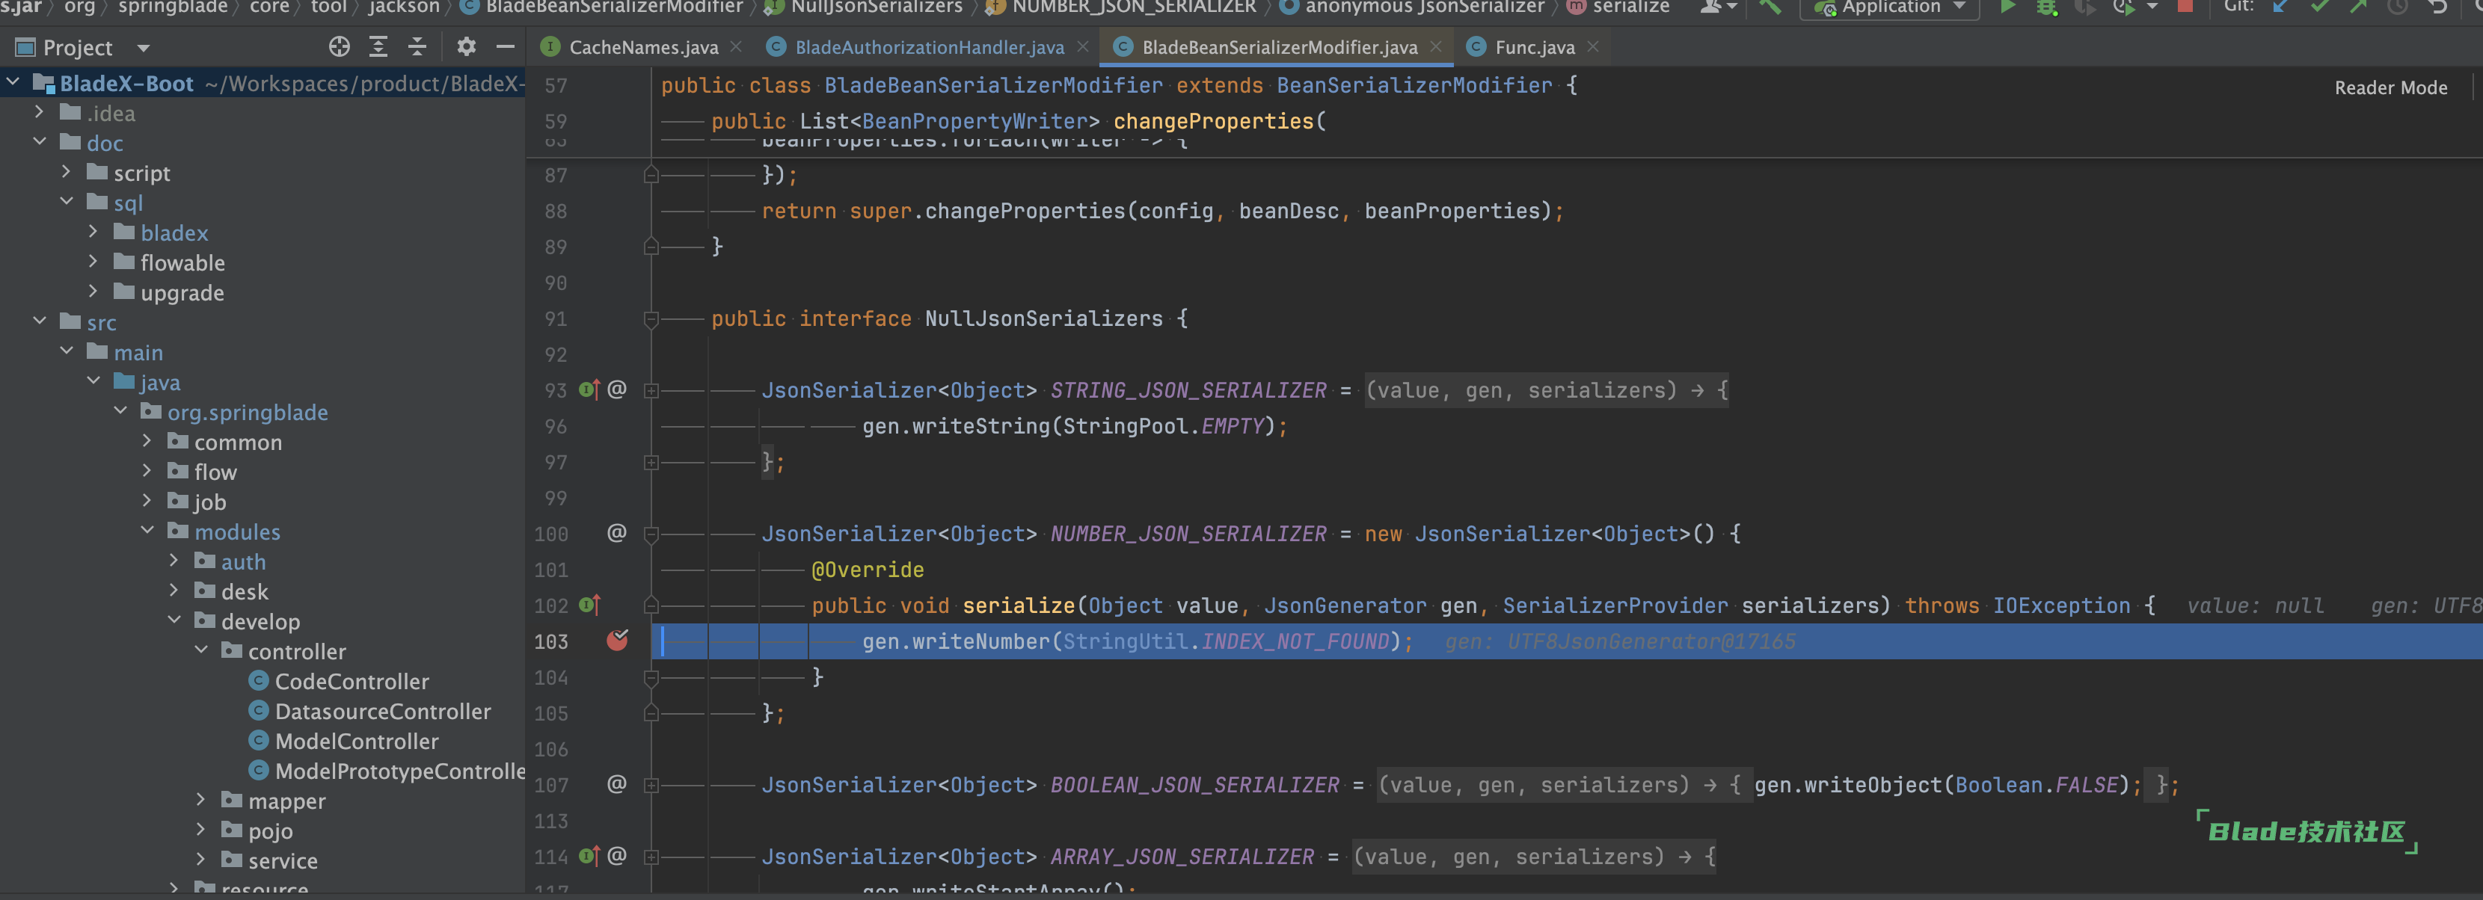The image size is (2483, 900).
Task: Expand the flowable folder
Action: (x=93, y=262)
